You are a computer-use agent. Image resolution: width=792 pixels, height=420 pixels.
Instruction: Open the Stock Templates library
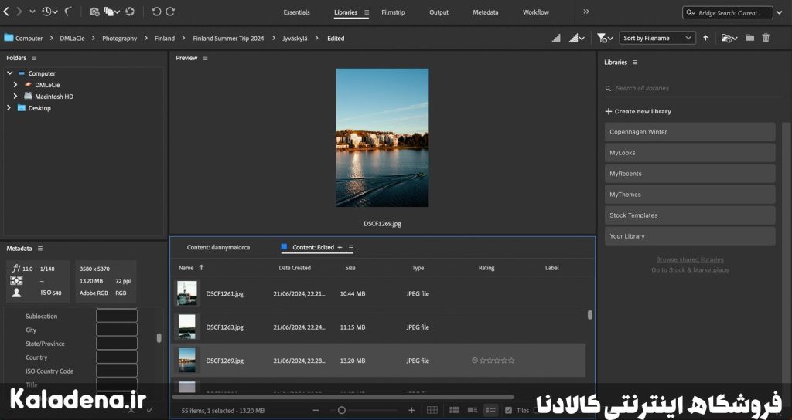coord(690,215)
